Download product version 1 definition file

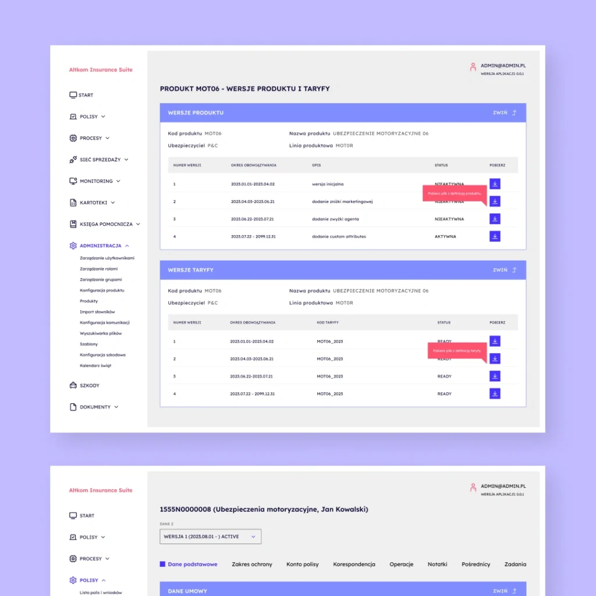coord(495,184)
